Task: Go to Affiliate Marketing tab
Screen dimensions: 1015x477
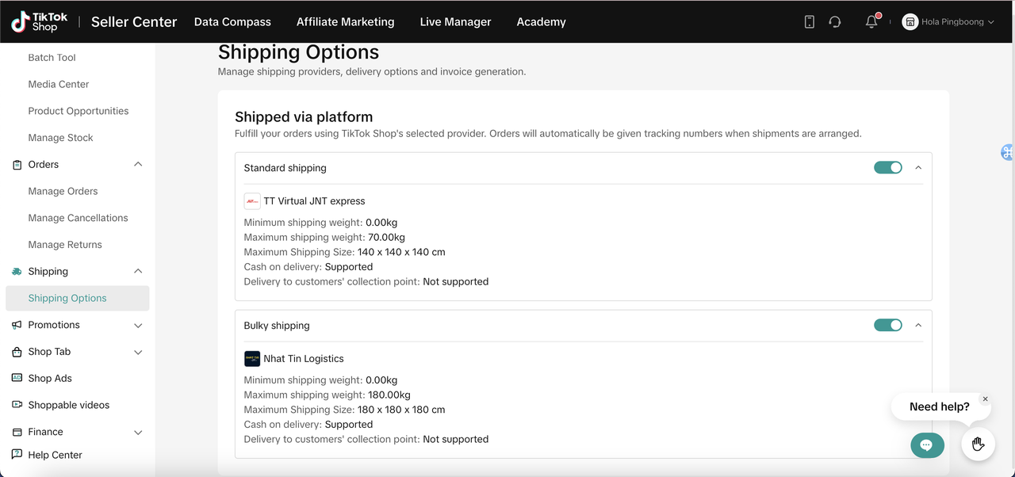Action: point(345,22)
